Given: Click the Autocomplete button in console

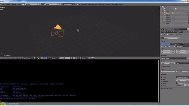Looking at the screenshot, I should (x=14, y=104).
